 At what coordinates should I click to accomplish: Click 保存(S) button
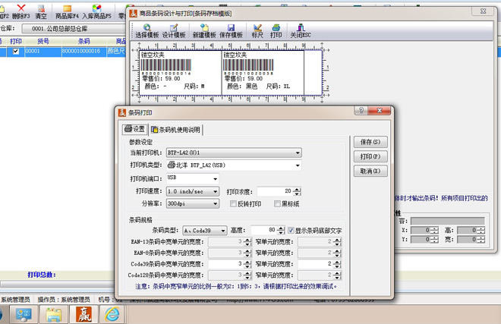370,142
